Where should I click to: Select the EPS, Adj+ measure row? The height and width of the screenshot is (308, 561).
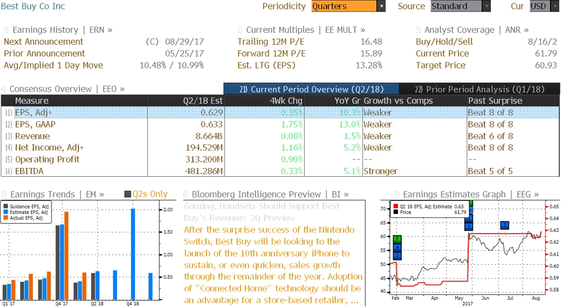point(280,113)
